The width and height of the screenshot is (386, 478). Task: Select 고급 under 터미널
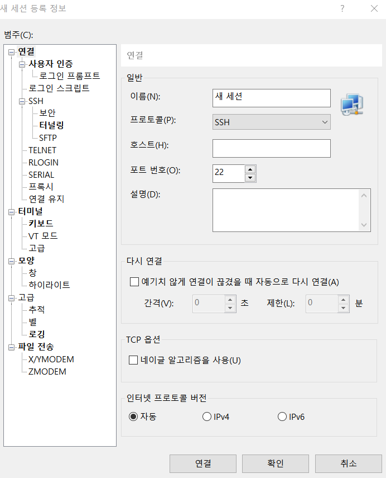pos(36,248)
